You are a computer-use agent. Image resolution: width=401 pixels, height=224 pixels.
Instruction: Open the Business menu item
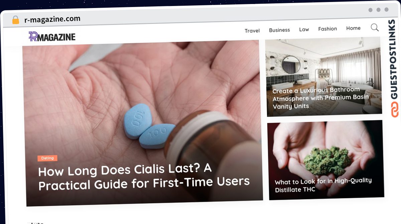(x=279, y=30)
